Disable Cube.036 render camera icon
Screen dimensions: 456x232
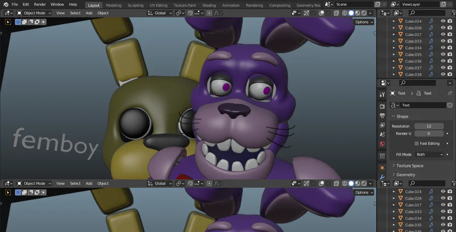(x=449, y=61)
